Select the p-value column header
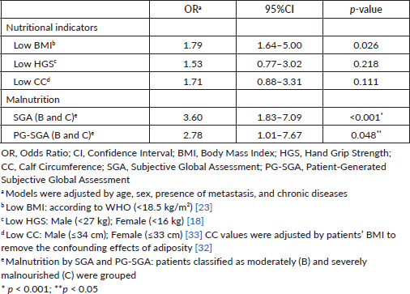Image resolution: width=410 pixels, height=294 pixels. pos(366,10)
